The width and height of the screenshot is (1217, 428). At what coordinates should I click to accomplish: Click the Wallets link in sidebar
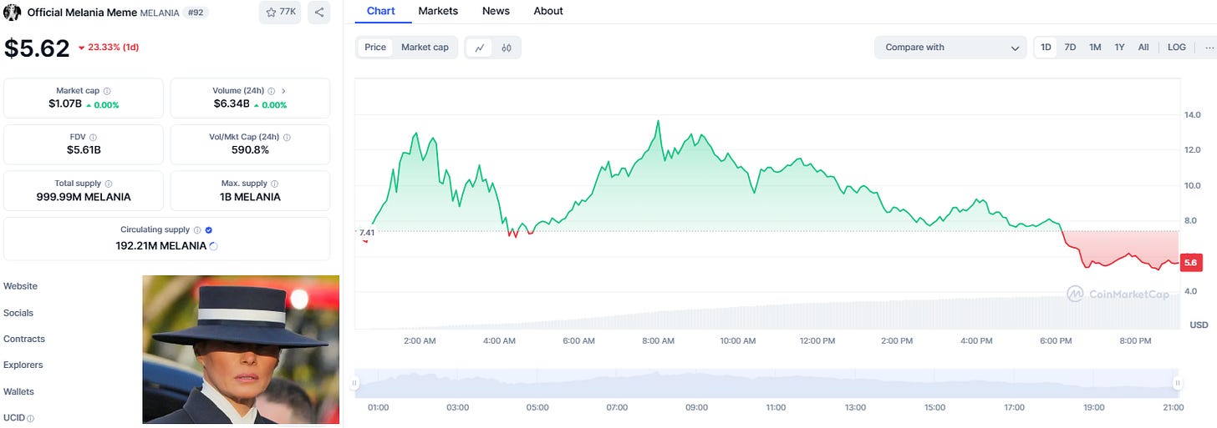coord(18,391)
